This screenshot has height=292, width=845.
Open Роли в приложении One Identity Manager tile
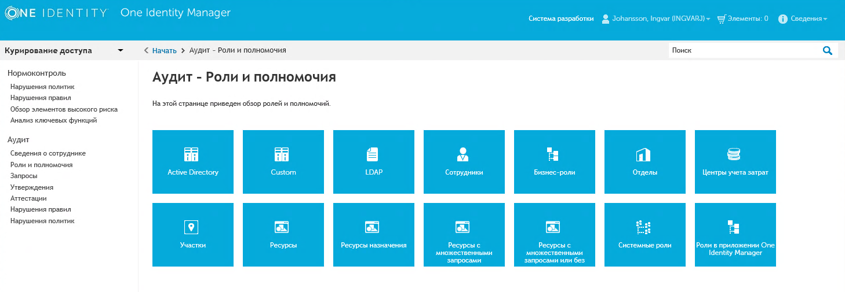pos(735,235)
